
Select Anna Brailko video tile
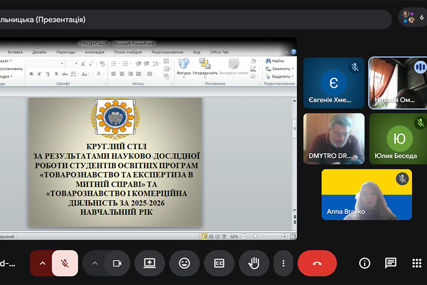click(366, 195)
